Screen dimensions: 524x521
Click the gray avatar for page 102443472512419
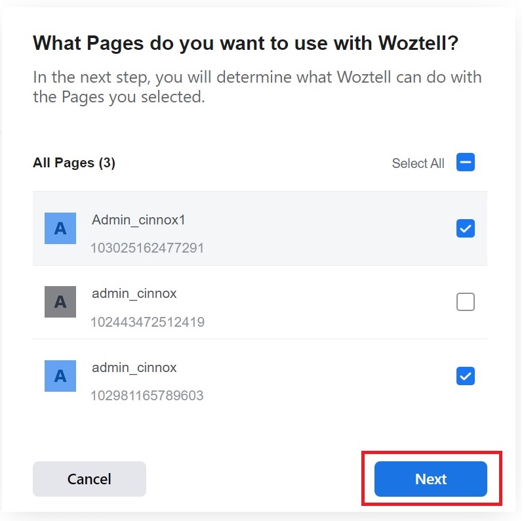60,302
